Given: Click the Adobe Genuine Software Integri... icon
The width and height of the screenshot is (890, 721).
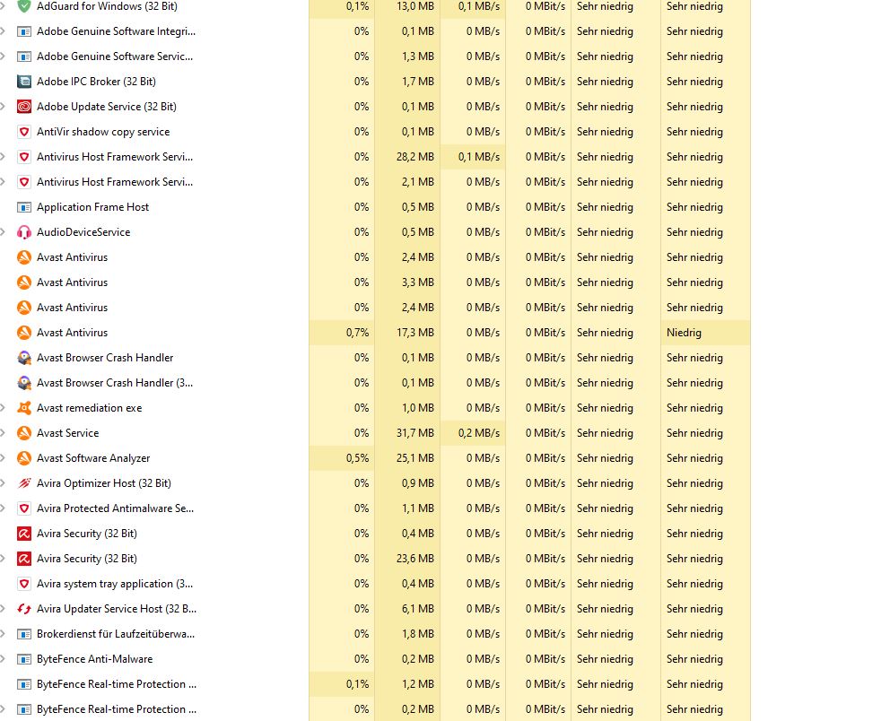Looking at the screenshot, I should [24, 31].
